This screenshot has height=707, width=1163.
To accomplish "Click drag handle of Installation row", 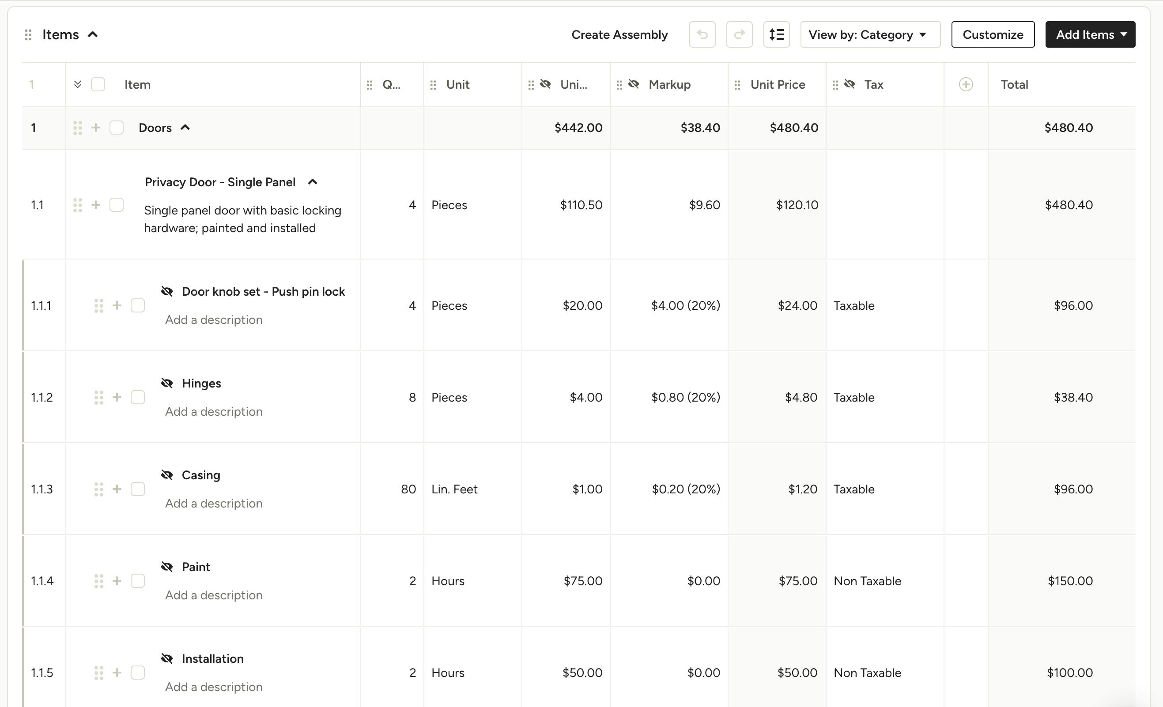I will click(98, 673).
